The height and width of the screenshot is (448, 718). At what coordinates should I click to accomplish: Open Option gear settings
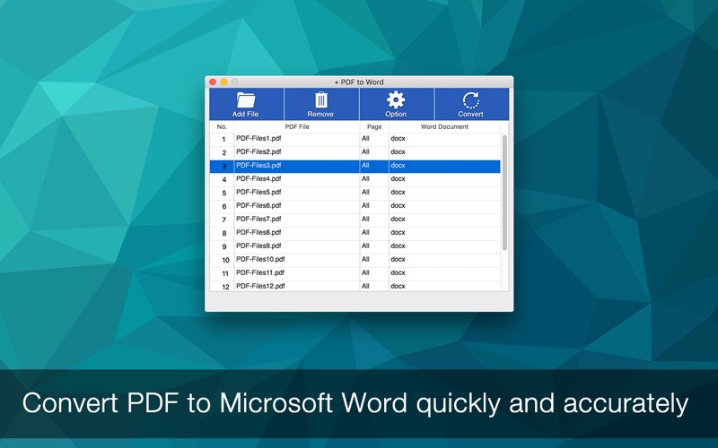(x=396, y=99)
